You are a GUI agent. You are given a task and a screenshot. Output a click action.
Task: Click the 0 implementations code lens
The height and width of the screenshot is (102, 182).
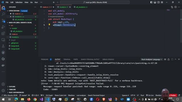tap(56, 16)
